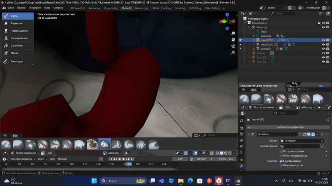Toggle camera view icon in viewport

[233, 46]
